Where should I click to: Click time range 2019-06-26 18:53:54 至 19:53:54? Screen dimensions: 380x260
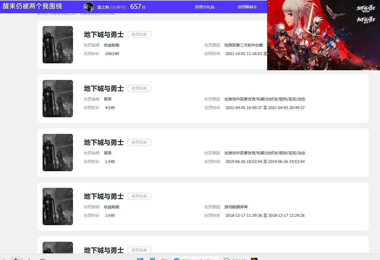pos(265,162)
